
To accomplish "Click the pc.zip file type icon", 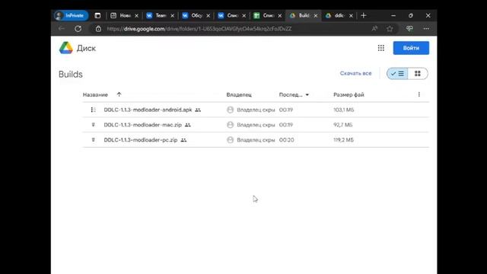I will 93,140.
